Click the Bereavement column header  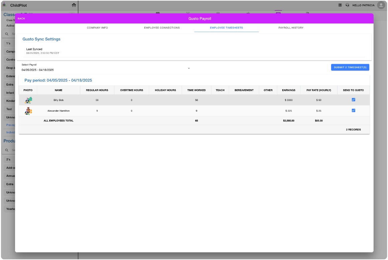[244, 90]
